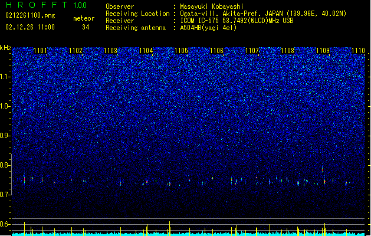Select the Ogata-vill. Akita-Pref. JAPAN location text
This screenshot has width=371, height=236.
click(263, 14)
